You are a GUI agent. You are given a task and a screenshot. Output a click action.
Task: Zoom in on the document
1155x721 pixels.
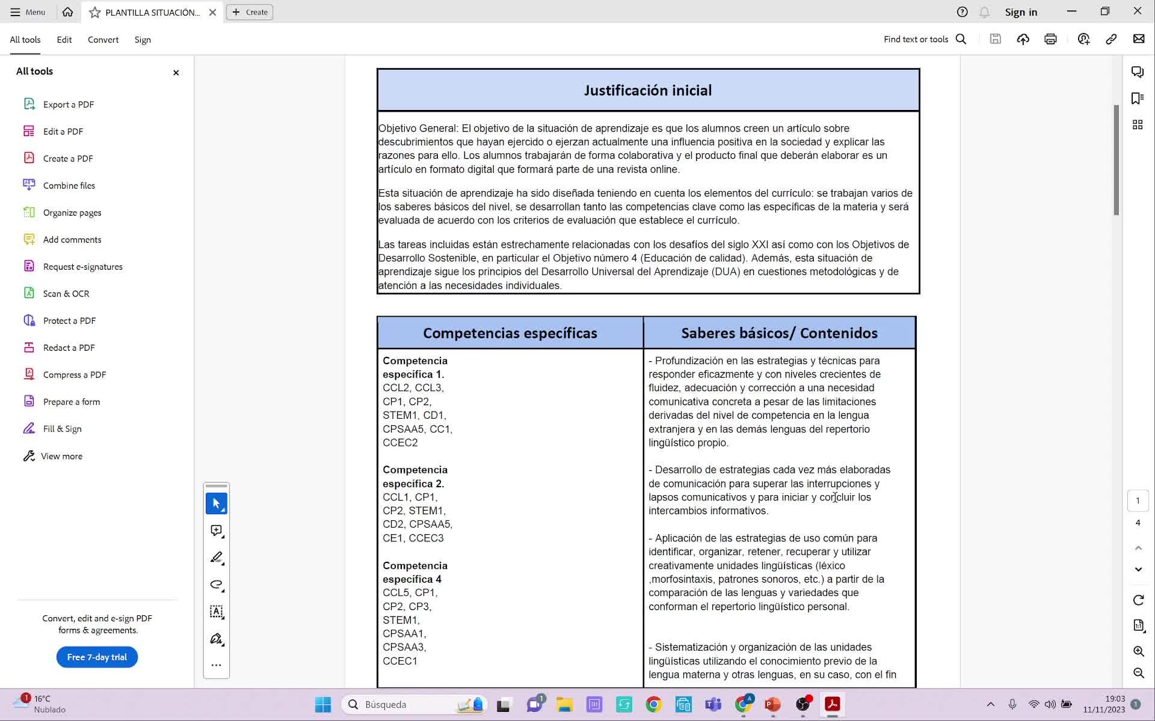point(1138,651)
